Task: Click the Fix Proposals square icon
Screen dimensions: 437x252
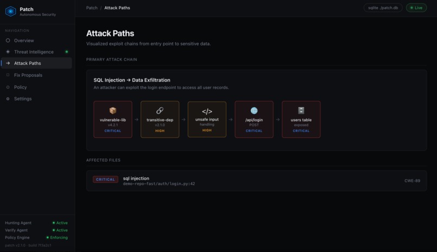Action: pyautogui.click(x=8, y=75)
